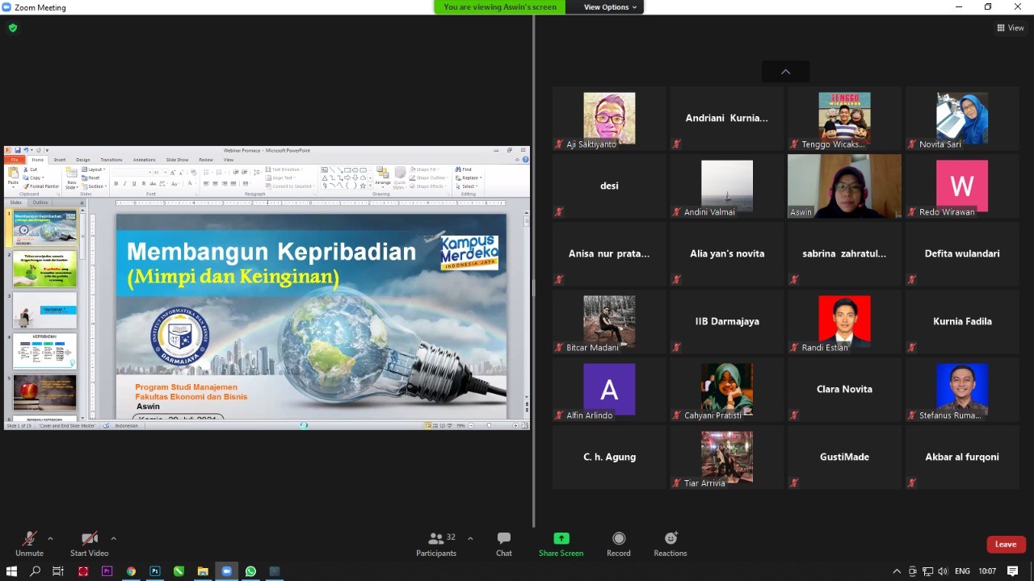Switch to the Transitions ribbon tab
Image resolution: width=1034 pixels, height=581 pixels.
pos(111,160)
